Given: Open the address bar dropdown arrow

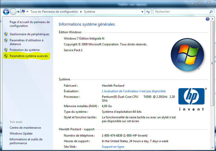Looking at the screenshot, I should click(x=142, y=12).
